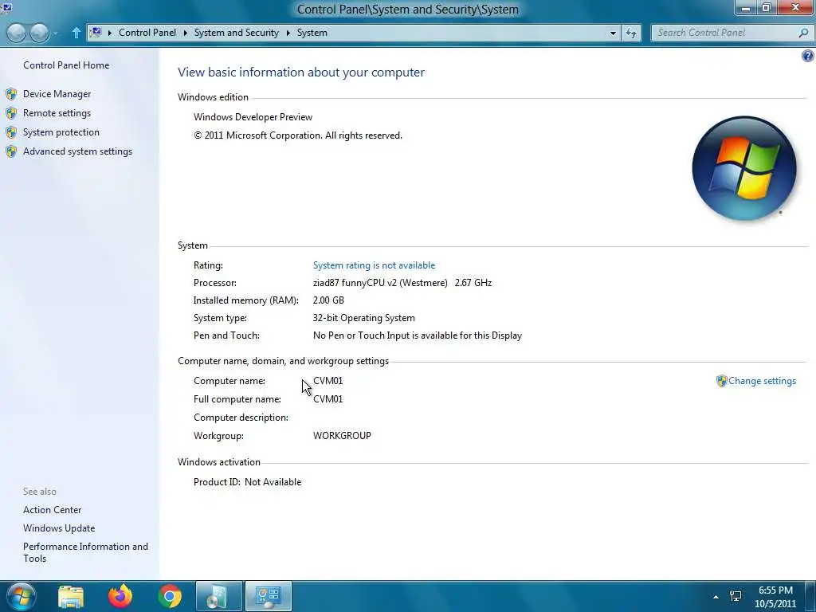
Task: Click Change settings for computer name
Action: (x=762, y=381)
